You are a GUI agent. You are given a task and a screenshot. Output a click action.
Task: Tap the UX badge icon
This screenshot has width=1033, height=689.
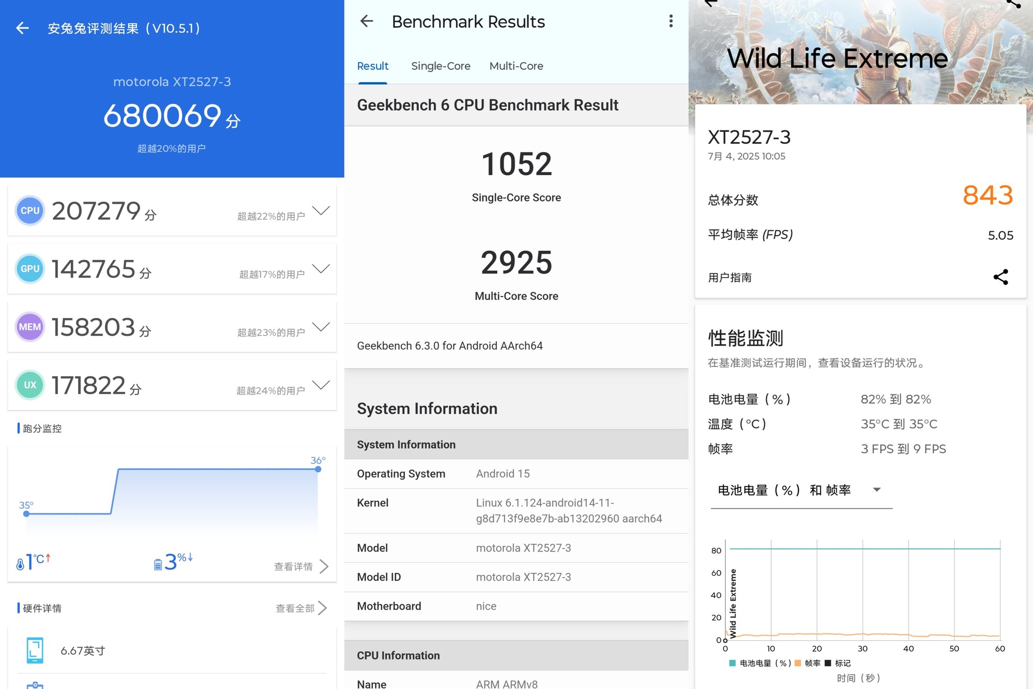point(29,385)
